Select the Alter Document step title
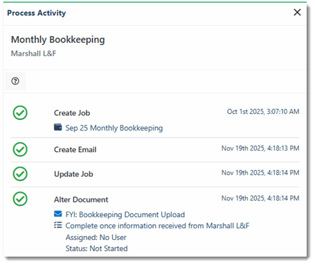 (81, 200)
